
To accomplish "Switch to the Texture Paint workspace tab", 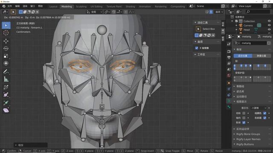I will coord(114,6).
